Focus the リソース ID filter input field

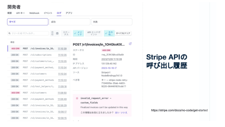(x=28, y=33)
